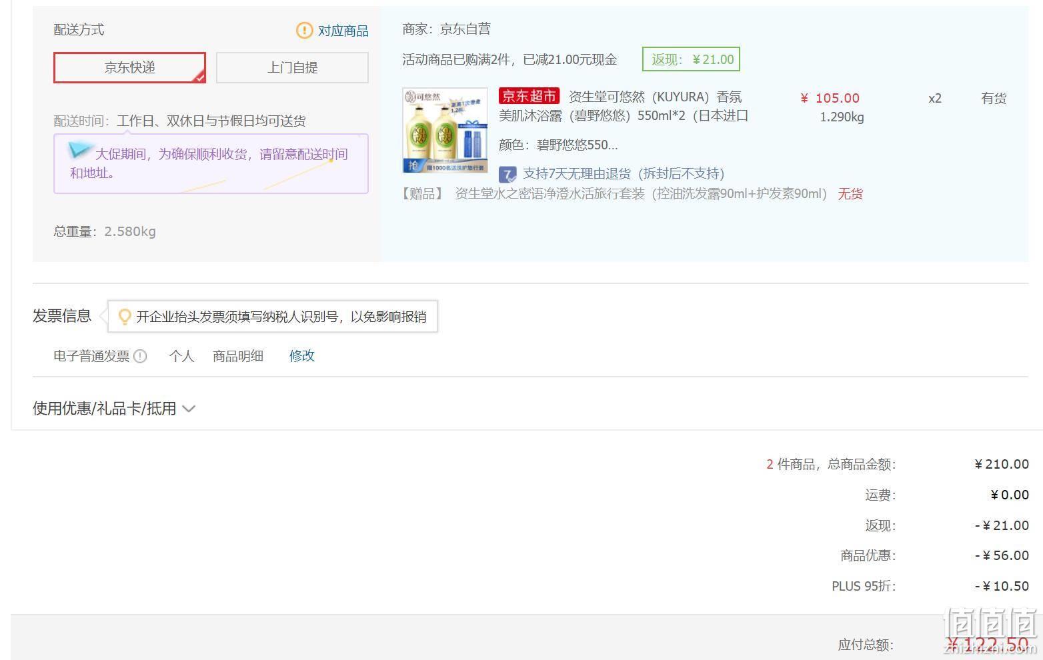
Task: Open the 对应商品 link
Action: click(x=343, y=31)
